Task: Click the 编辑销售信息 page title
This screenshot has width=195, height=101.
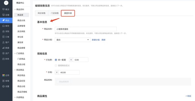Action: [42, 6]
